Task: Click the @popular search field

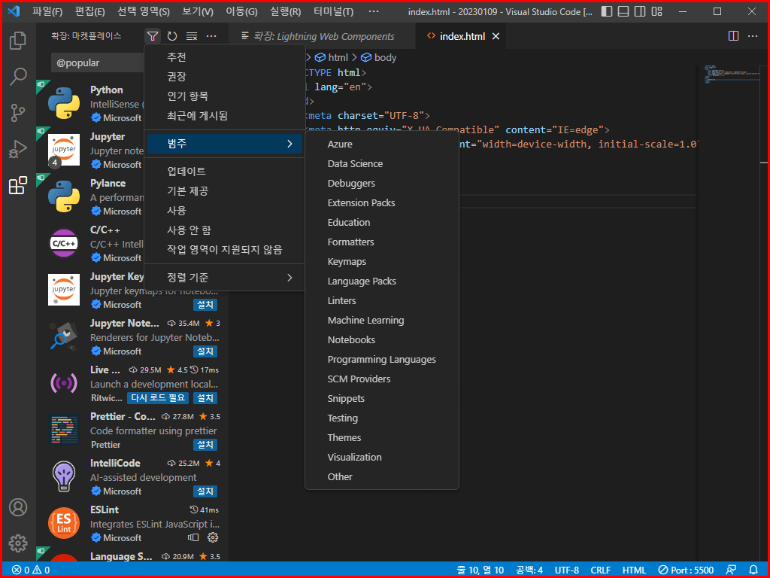Action: pos(99,63)
